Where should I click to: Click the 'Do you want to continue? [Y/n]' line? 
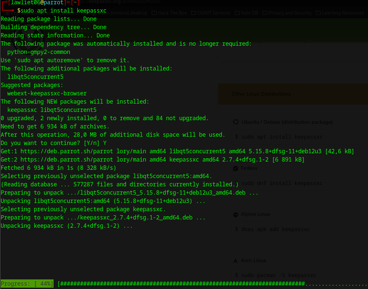pos(54,143)
